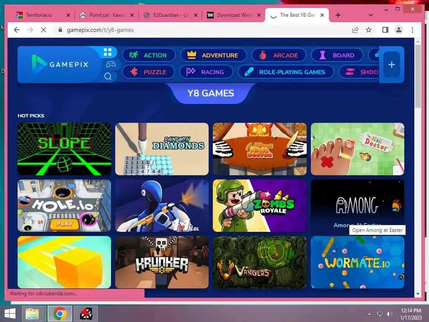The width and height of the screenshot is (429, 322).
Task: Go forward to the next page
Action: coord(30,30)
